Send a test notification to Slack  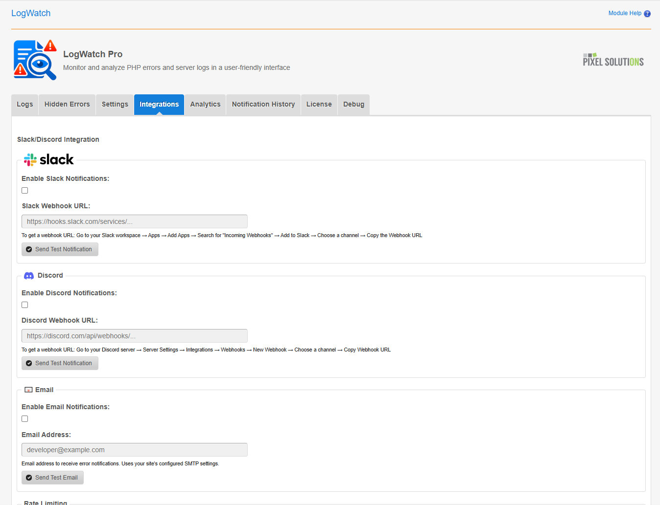[x=60, y=249]
